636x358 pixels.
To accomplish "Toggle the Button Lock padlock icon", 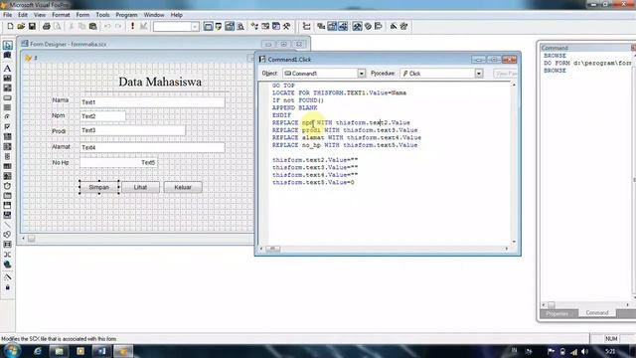I will click(x=7, y=287).
